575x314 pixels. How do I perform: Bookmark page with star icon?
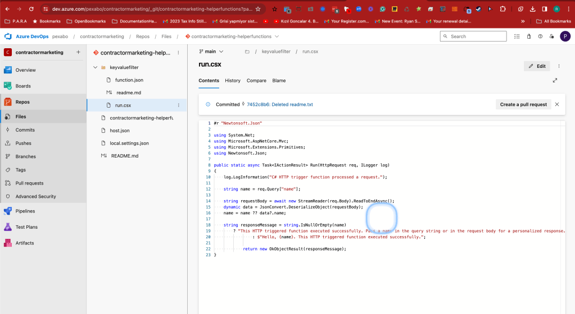click(258, 9)
